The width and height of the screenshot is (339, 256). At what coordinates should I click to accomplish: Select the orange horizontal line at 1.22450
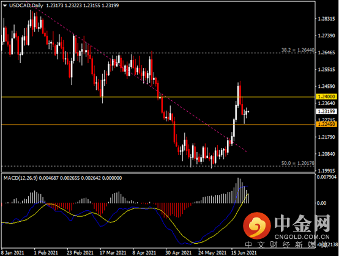pyautogui.click(x=158, y=125)
